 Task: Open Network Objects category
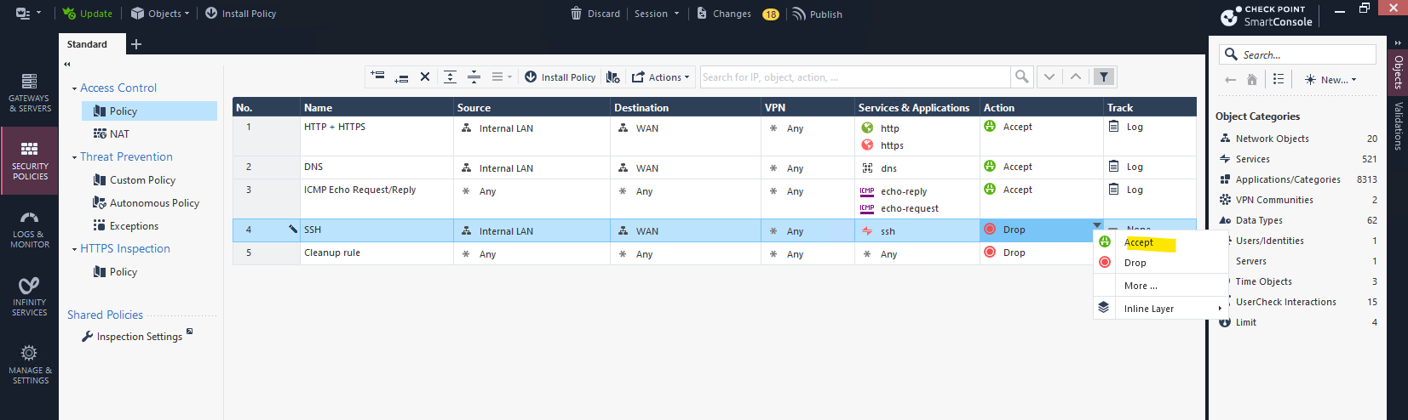tap(1298, 139)
